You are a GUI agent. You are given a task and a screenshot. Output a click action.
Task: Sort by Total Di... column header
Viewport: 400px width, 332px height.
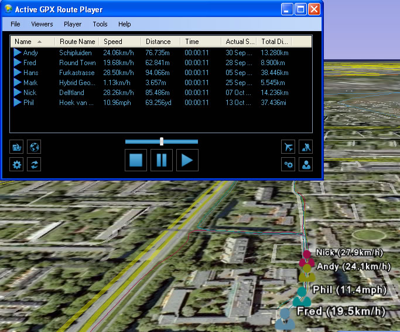pos(274,42)
